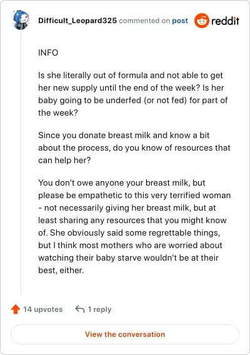
Task: Click the reddit wordmark text
Action: 225,21
